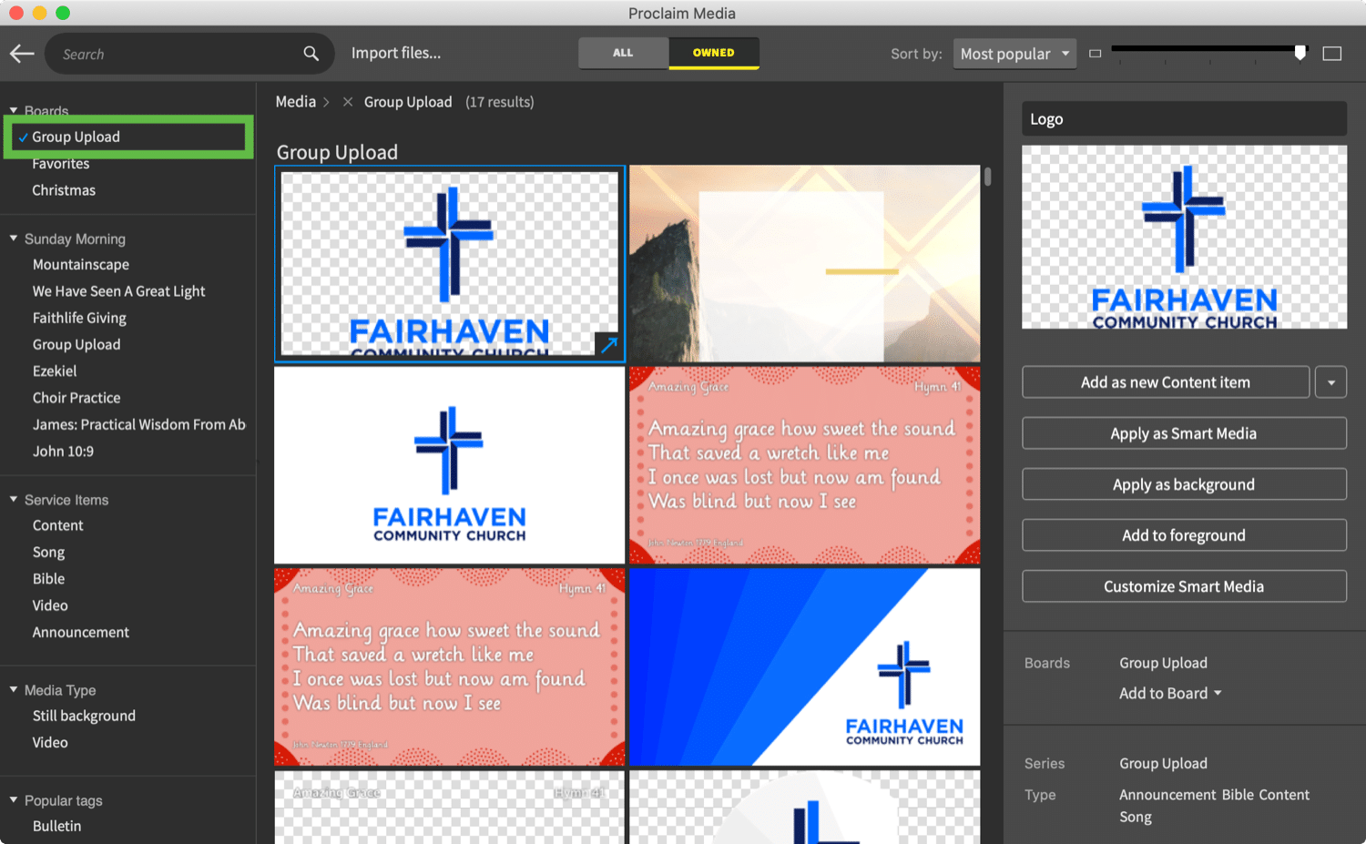The image size is (1366, 844).
Task: Click the small thumbnail size icon
Action: [x=1096, y=54]
